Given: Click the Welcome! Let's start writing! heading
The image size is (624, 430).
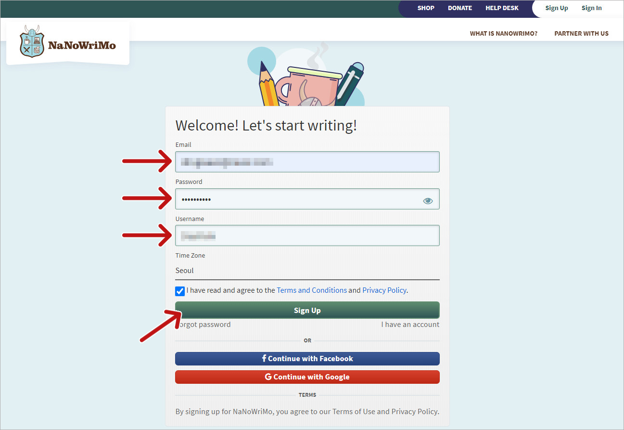Looking at the screenshot, I should 266,126.
